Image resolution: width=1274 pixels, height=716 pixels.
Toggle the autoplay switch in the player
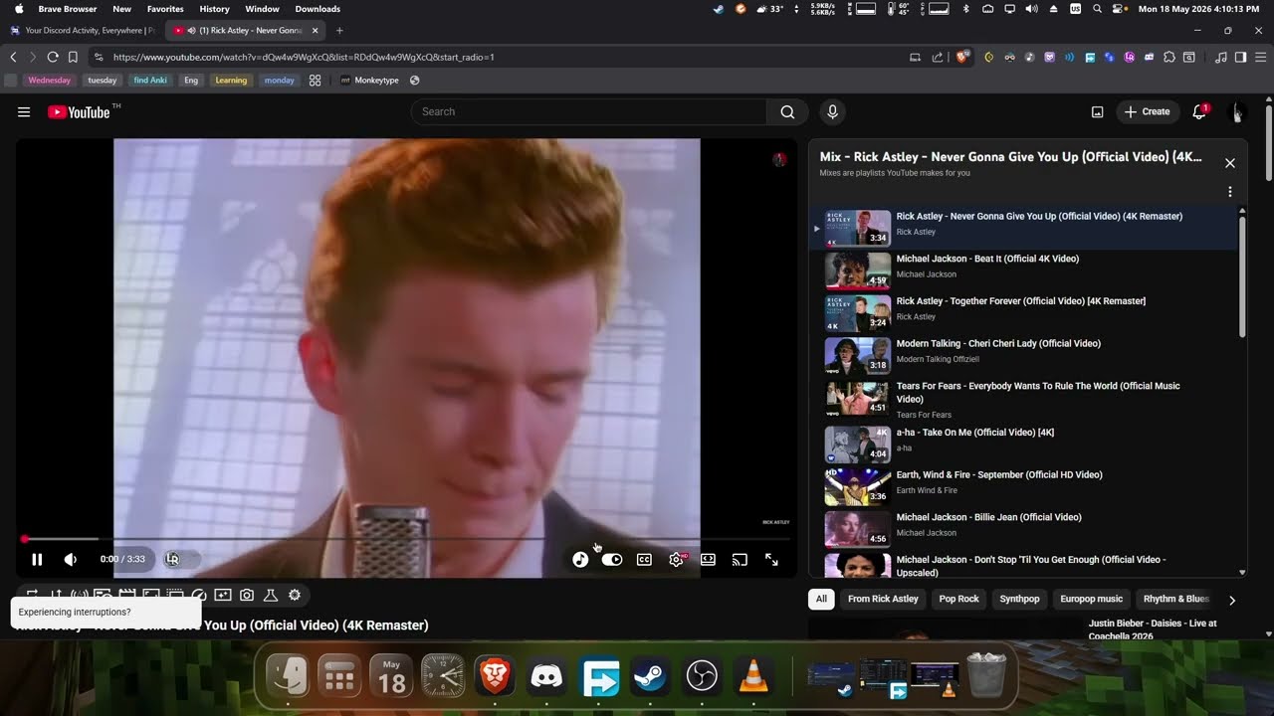[612, 560]
